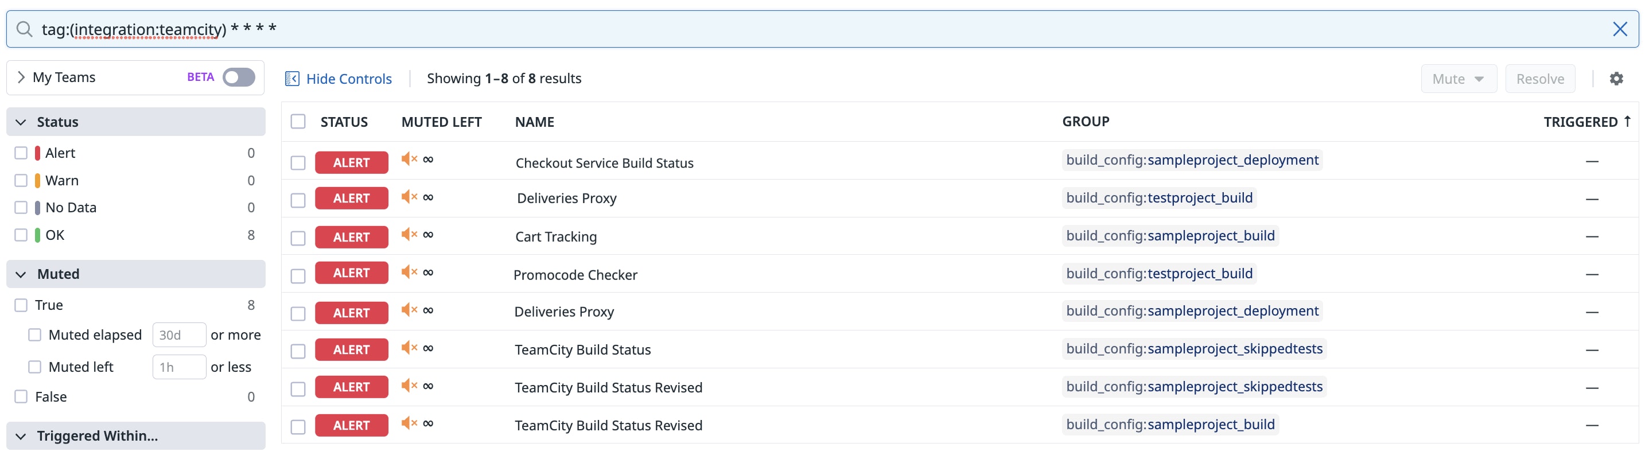Sort by the NAME column header
Screen dimensions: 1649x459
[x=535, y=122]
